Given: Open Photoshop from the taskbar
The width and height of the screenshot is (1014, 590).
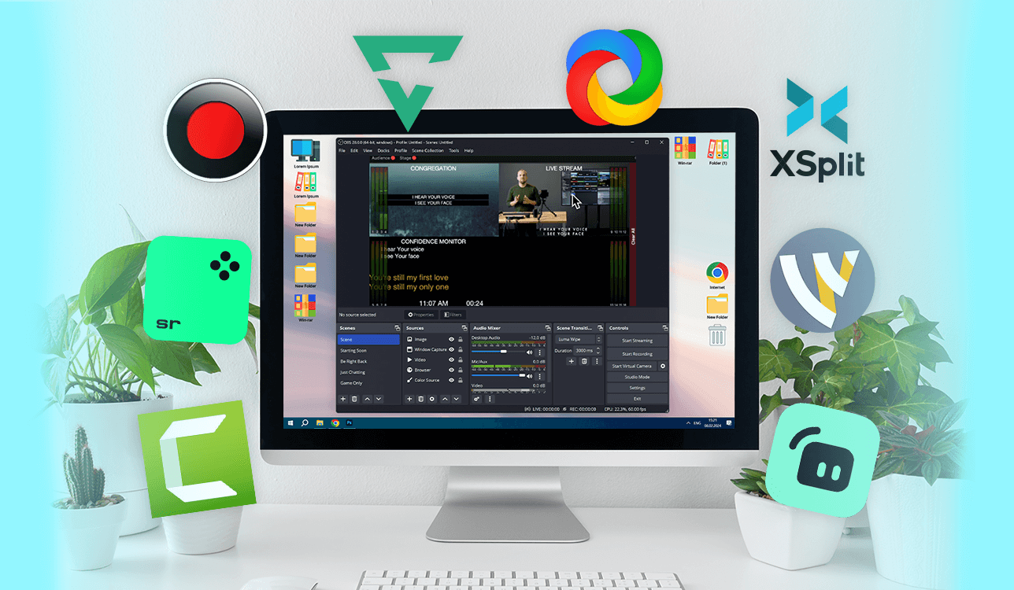Looking at the screenshot, I should tap(350, 422).
